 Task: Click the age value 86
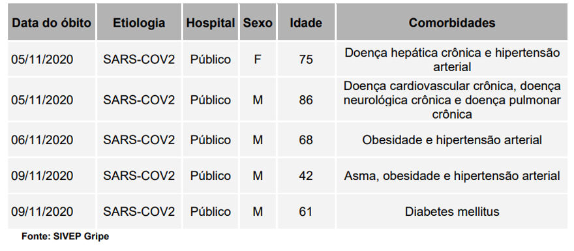[306, 100]
